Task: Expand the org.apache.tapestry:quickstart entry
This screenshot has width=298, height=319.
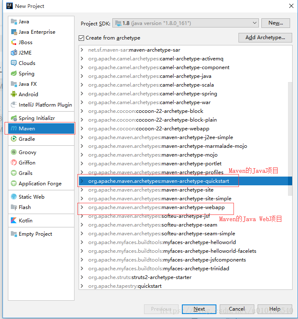Action: click(x=82, y=286)
